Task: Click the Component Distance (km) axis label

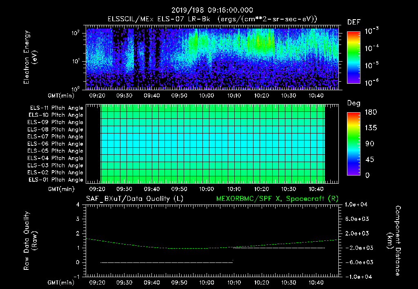Action: coord(394,241)
